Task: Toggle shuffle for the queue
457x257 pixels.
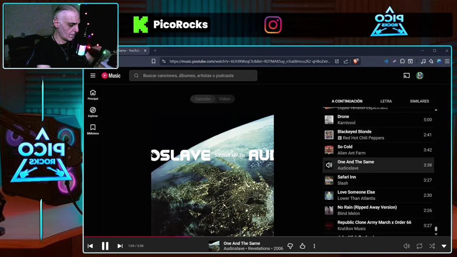Action: click(x=432, y=246)
